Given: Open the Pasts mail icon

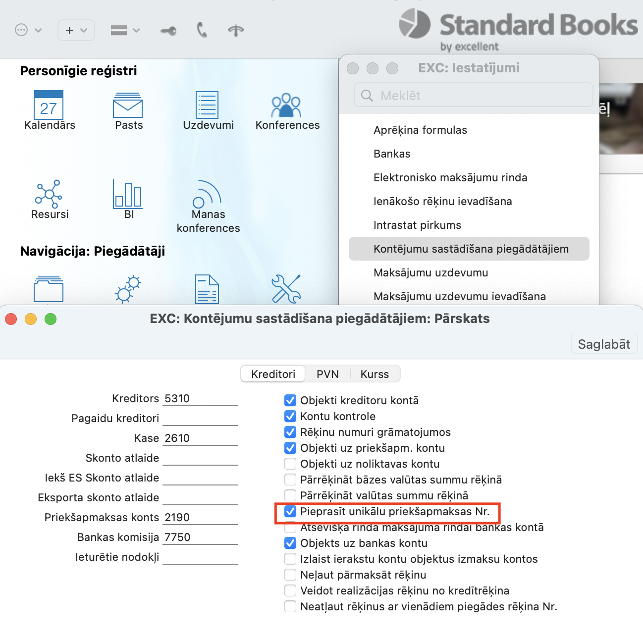Looking at the screenshot, I should click(x=128, y=105).
